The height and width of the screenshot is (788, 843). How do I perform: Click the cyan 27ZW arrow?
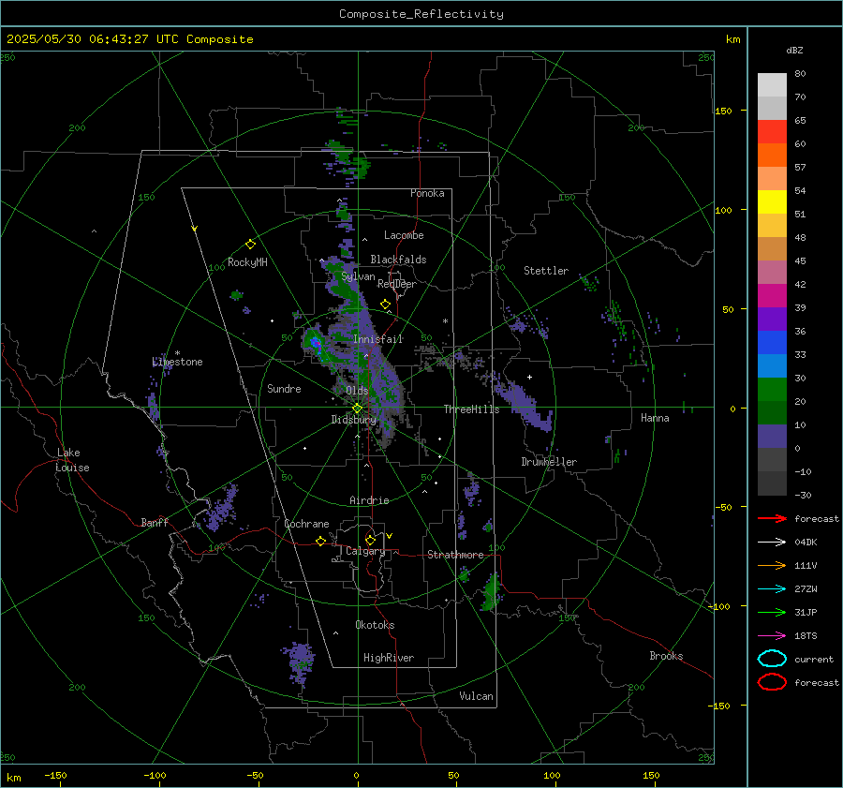[772, 589]
